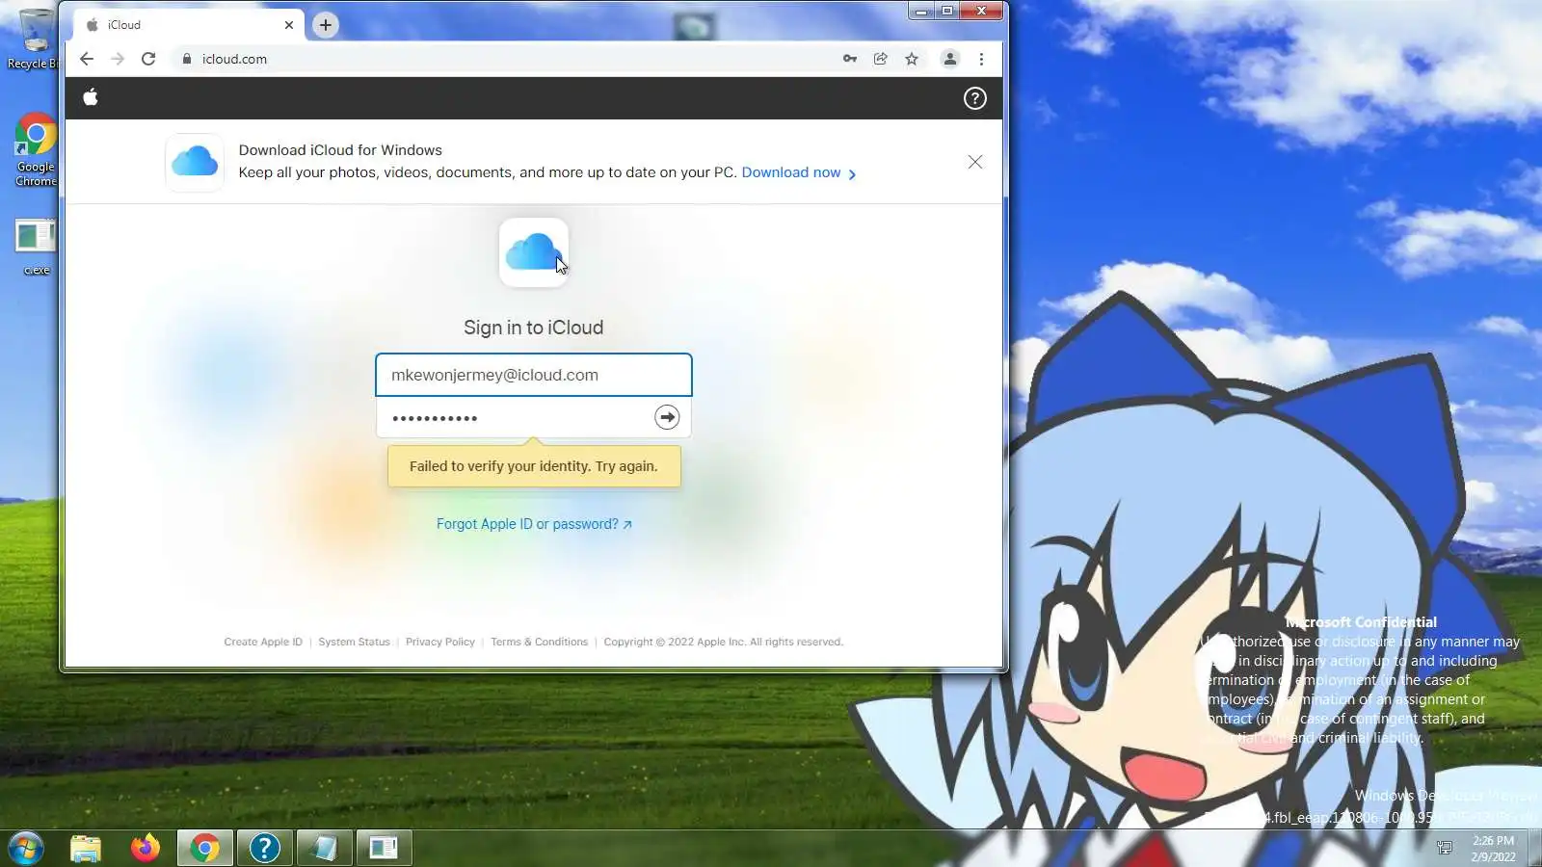1542x867 pixels.
Task: Open a new tab with plus button
Action: tap(326, 25)
